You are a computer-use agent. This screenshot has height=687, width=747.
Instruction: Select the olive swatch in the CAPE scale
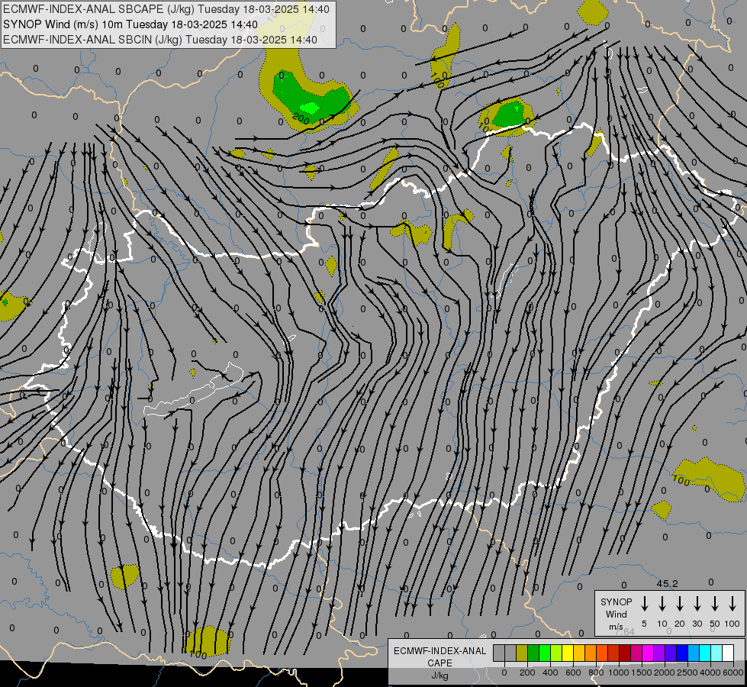(x=522, y=653)
